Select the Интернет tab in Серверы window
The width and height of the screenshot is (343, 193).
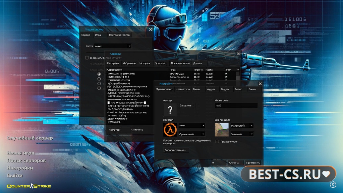point(113,63)
